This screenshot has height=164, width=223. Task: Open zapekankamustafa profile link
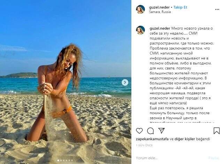152,139
